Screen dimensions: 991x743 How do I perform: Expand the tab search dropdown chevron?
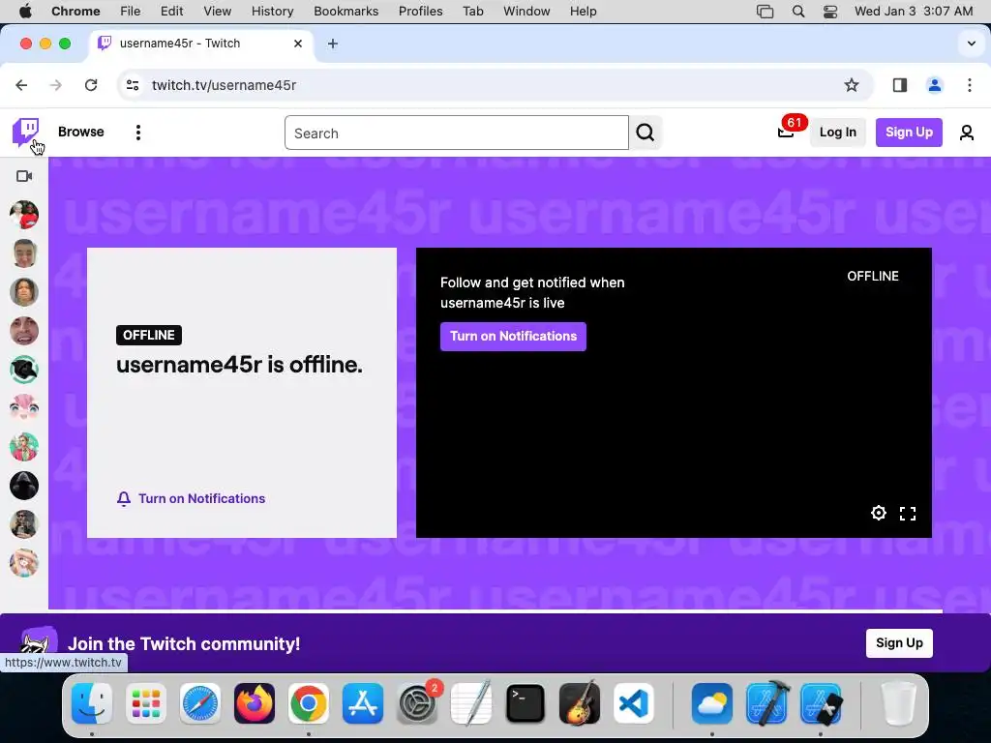(972, 44)
